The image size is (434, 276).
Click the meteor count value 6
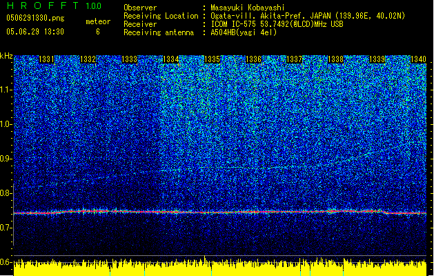98,32
